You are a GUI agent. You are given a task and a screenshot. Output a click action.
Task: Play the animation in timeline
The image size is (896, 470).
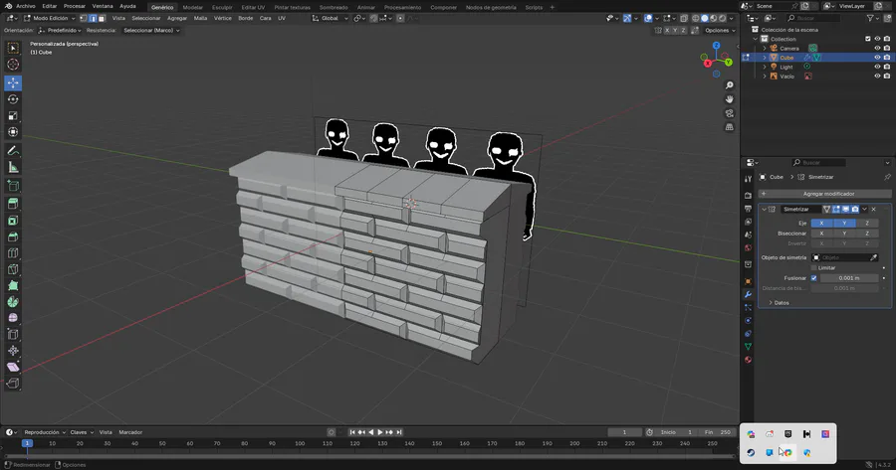point(380,432)
